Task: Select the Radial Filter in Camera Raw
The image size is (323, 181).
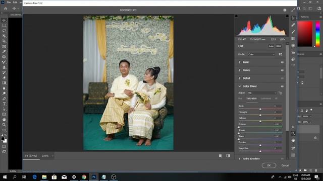Action: 293,45
